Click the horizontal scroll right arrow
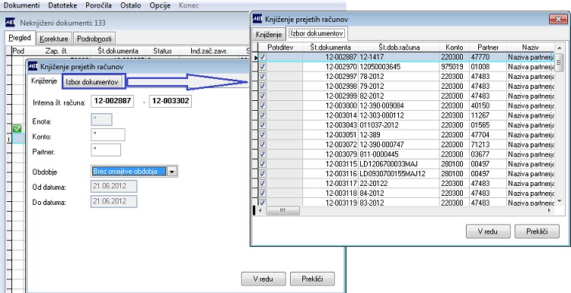Viewport: 571px width, 293px height. 550,210
